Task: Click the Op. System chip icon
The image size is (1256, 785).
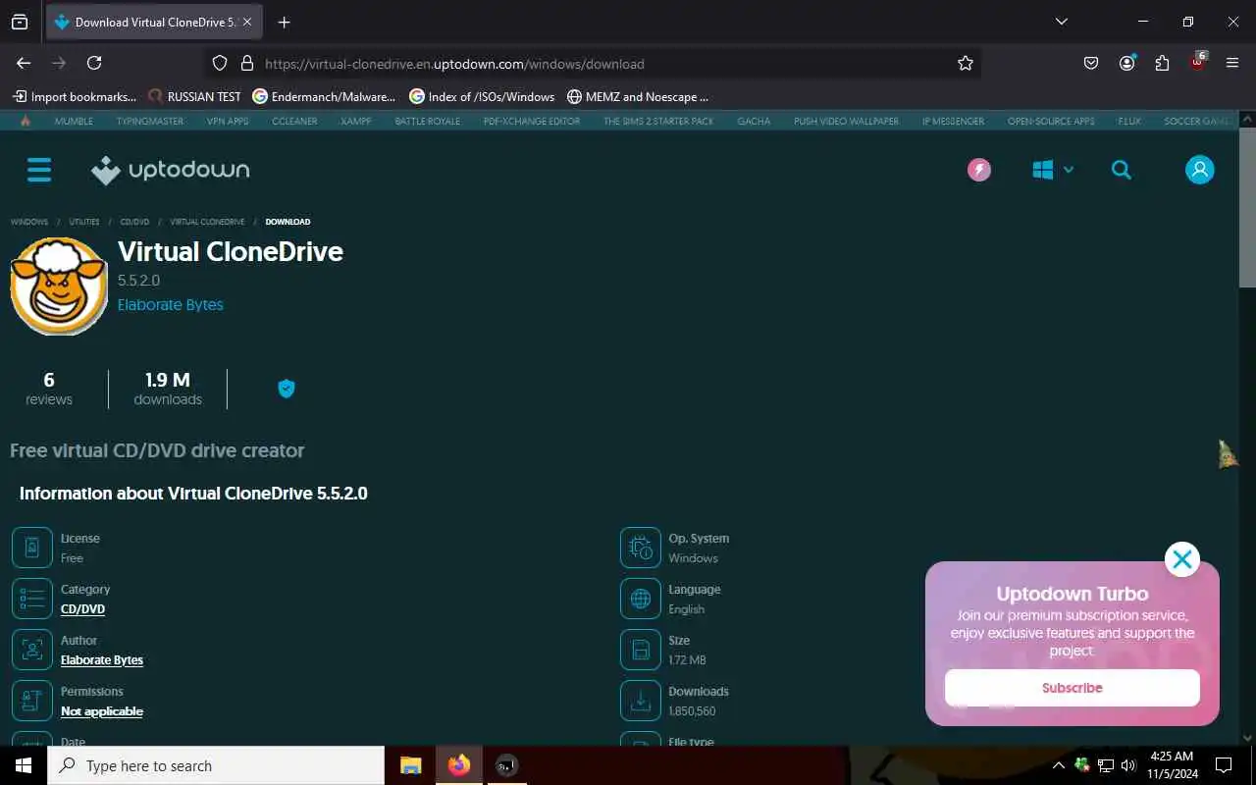Action: tap(641, 548)
